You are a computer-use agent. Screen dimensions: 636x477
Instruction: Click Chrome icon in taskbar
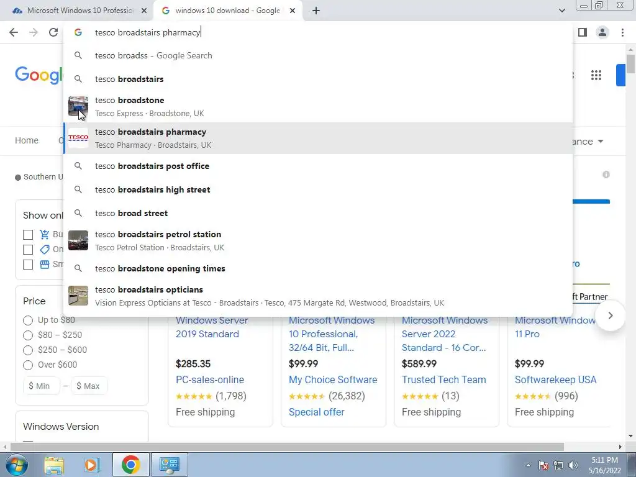(130, 465)
